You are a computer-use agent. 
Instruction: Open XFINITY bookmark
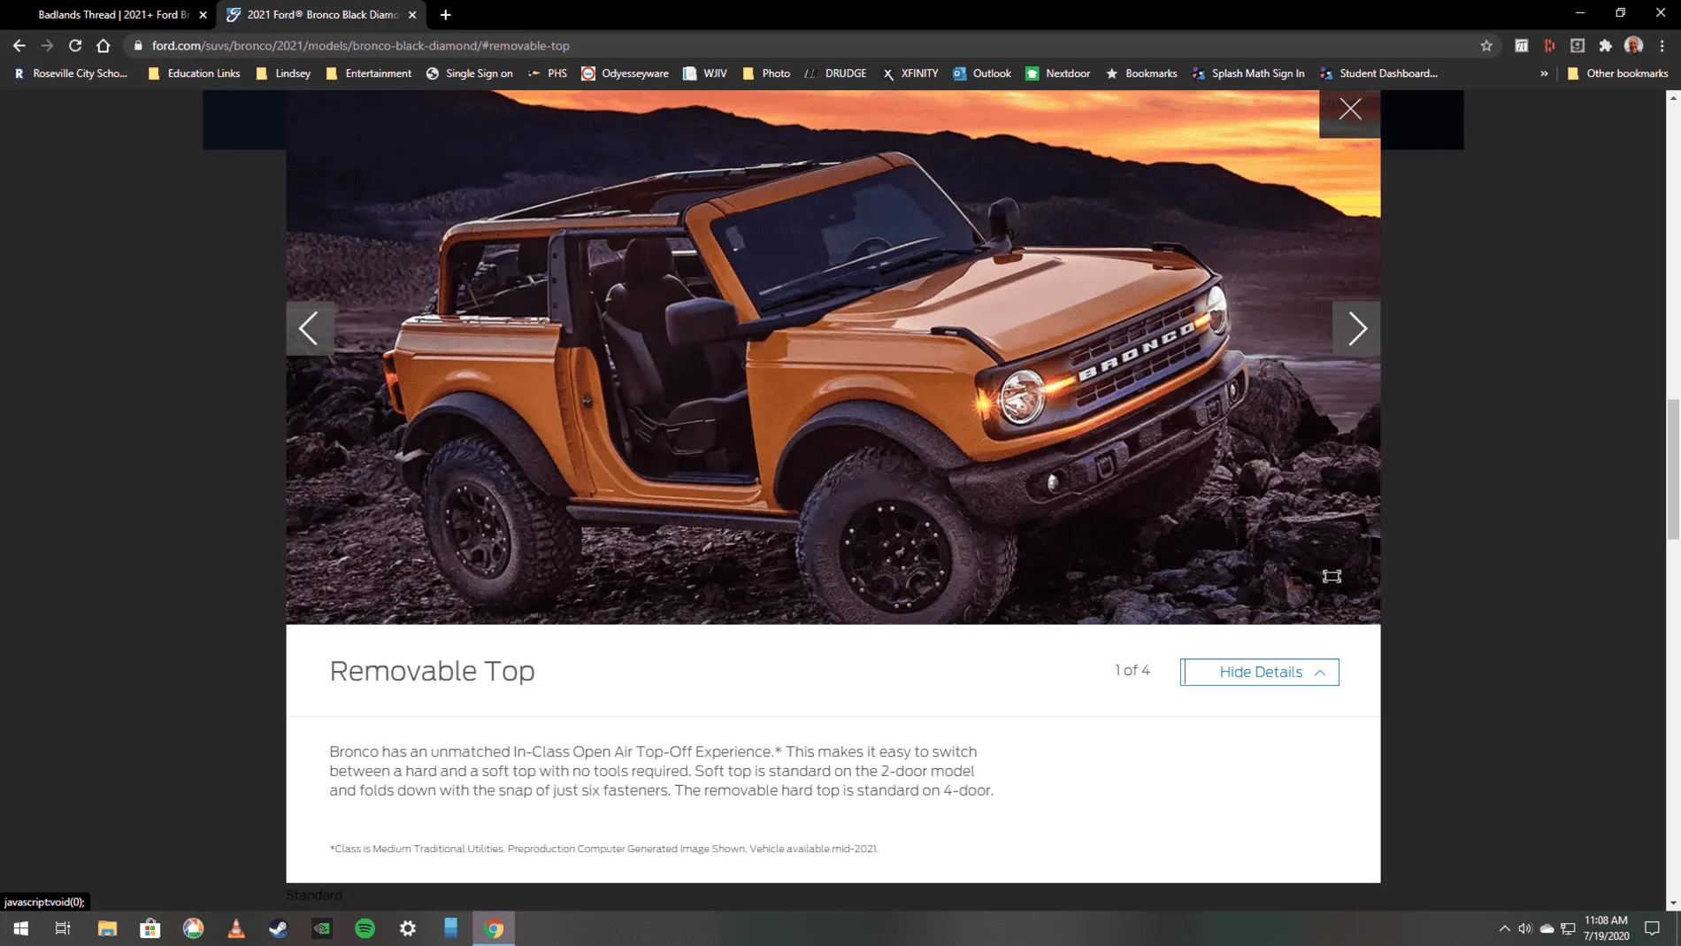coord(910,73)
